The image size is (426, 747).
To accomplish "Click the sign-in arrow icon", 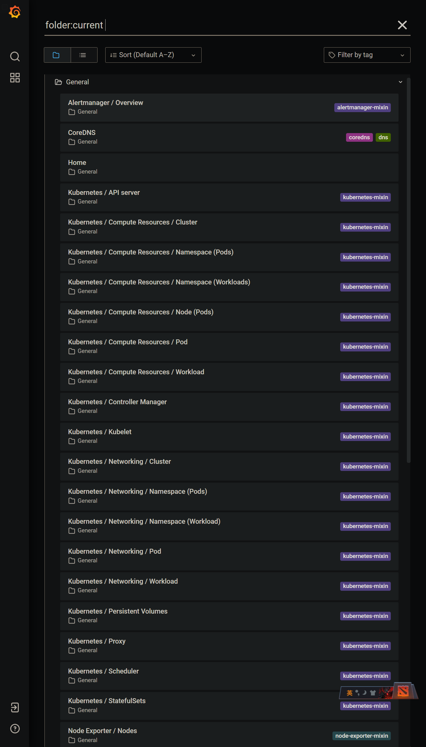I will point(15,707).
